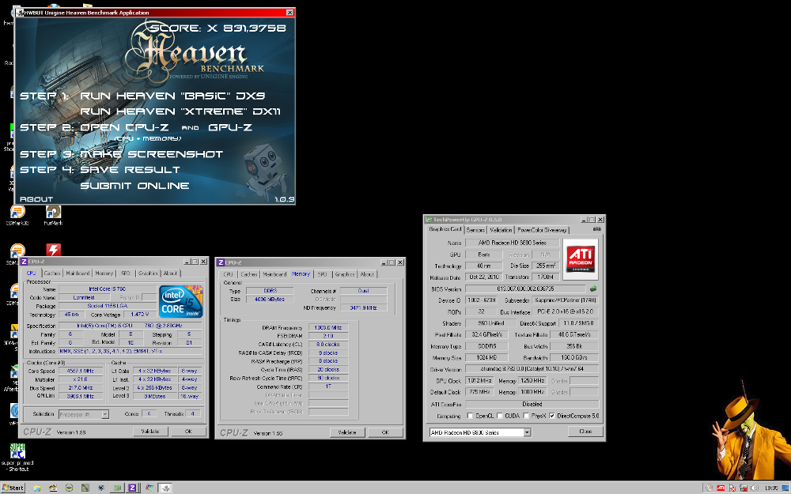
Task: Click the Driver Version field in GPU-Z
Action: pos(532,369)
